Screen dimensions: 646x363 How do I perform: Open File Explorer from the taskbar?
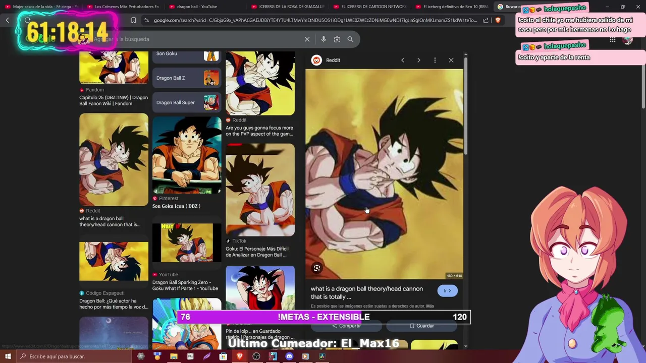coord(174,356)
